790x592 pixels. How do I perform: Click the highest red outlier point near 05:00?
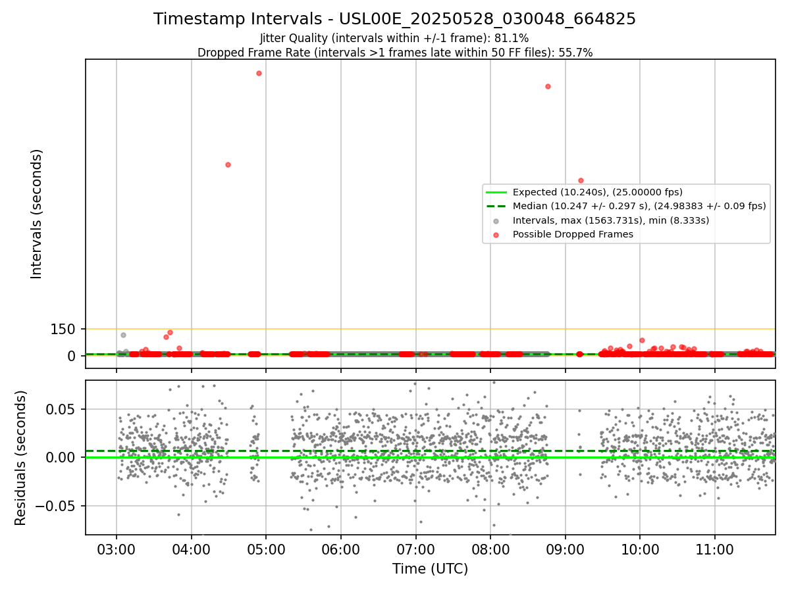259,73
